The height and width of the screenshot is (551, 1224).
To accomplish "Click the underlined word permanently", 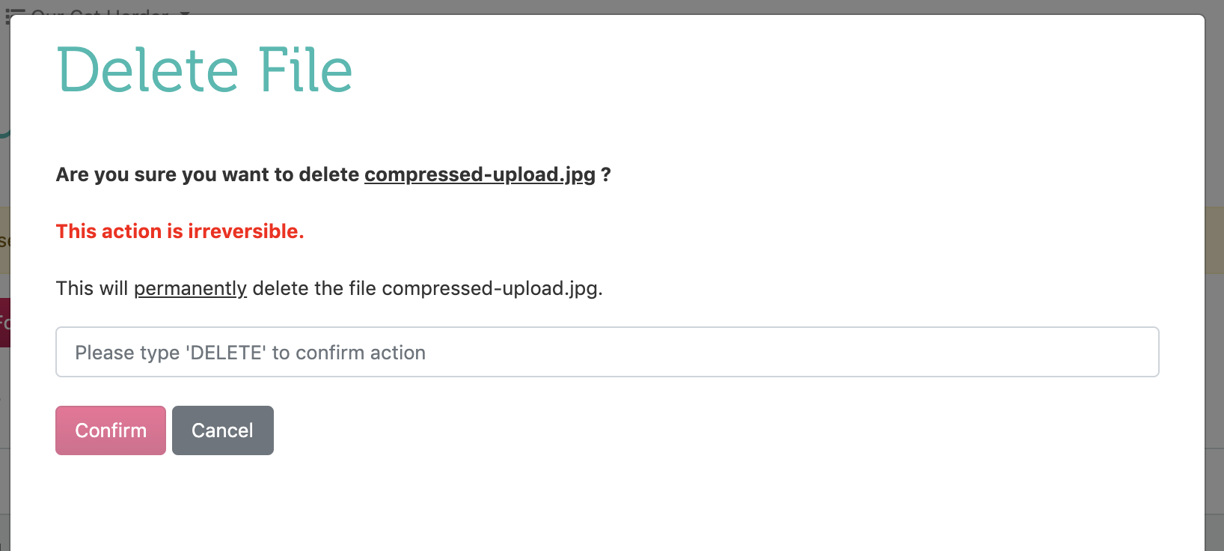I will tap(190, 288).
